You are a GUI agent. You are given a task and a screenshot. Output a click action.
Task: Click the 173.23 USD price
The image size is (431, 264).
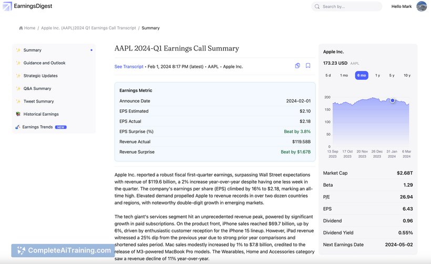click(335, 63)
